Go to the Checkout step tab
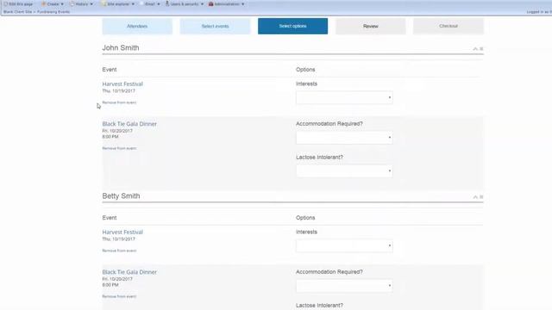The image size is (552, 310). point(448,26)
